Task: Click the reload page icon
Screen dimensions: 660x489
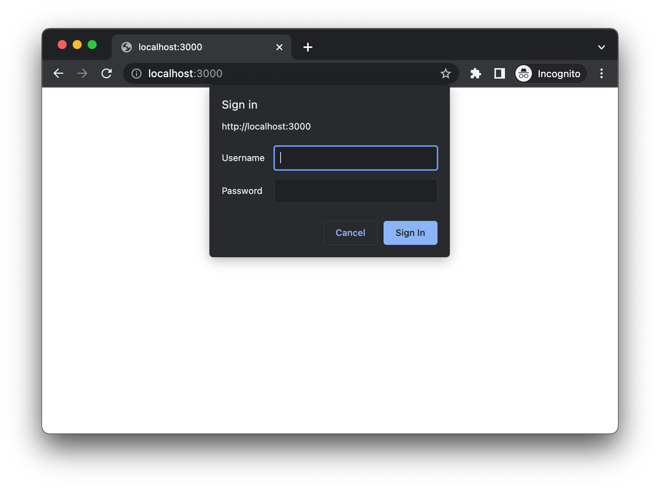Action: pyautogui.click(x=106, y=73)
